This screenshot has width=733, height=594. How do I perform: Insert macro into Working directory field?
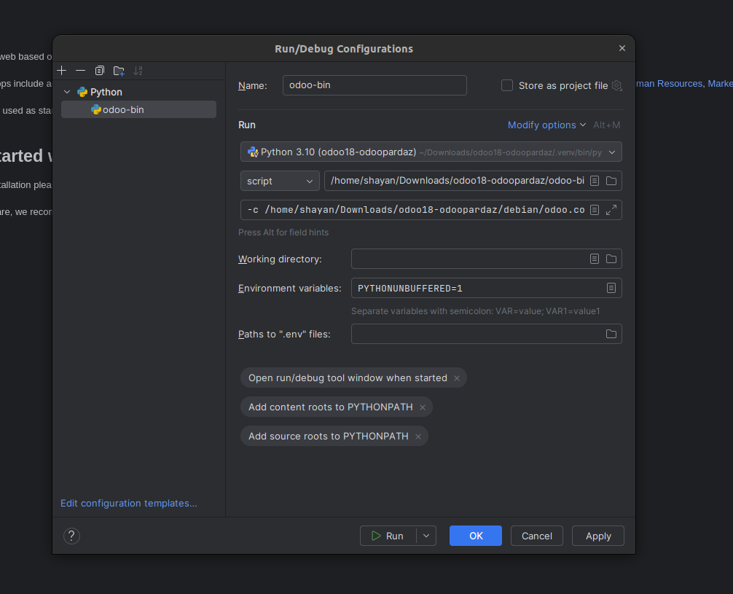(x=595, y=259)
